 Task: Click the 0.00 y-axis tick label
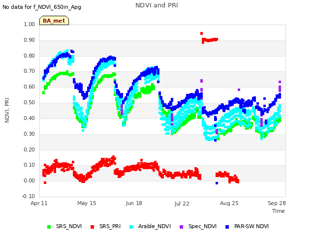tap(30, 180)
